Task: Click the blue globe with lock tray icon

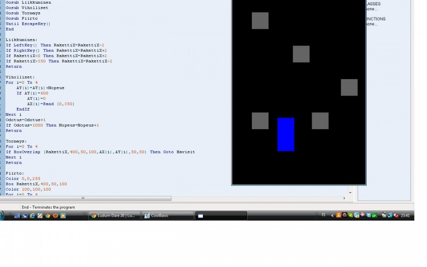Action: tap(357, 215)
